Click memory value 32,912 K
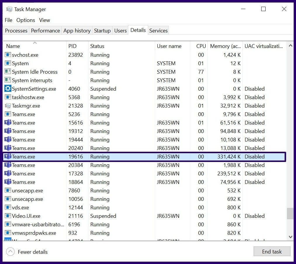This screenshot has width=296, height=264. [x=230, y=106]
